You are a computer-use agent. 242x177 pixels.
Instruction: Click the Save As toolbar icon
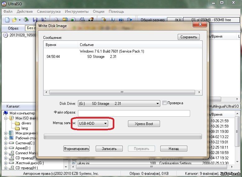point(44,20)
